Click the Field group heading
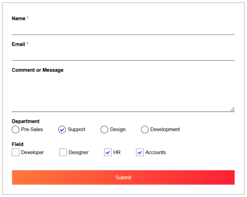This screenshot has width=247, height=197. (x=18, y=144)
